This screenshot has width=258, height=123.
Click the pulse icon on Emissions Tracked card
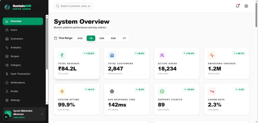coord(212,55)
